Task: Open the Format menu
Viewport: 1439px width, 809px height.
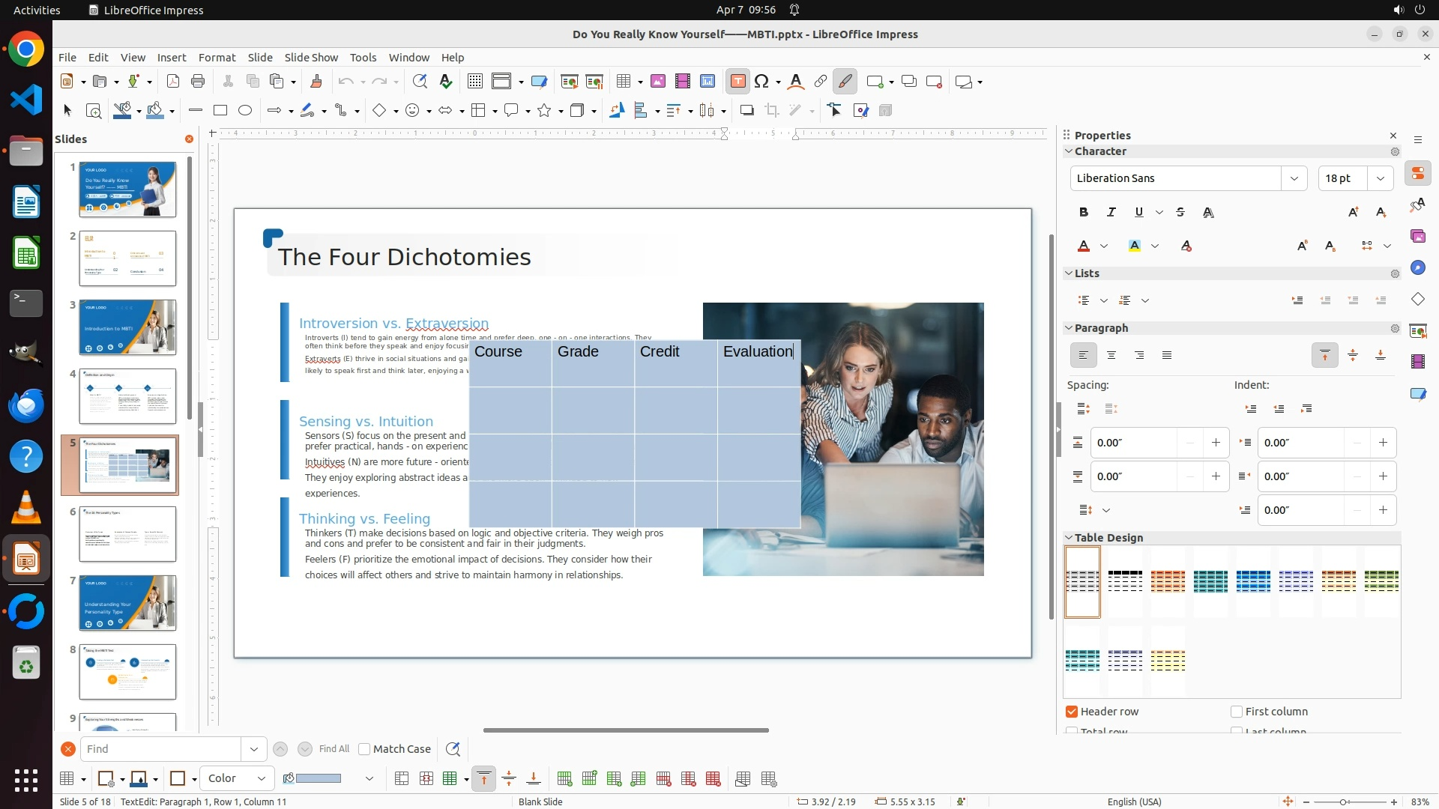Action: (217, 58)
